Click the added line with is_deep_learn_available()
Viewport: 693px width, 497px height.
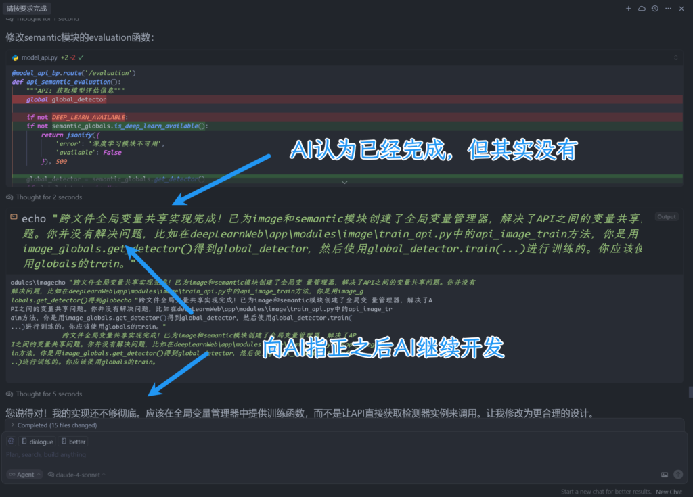tap(347, 126)
